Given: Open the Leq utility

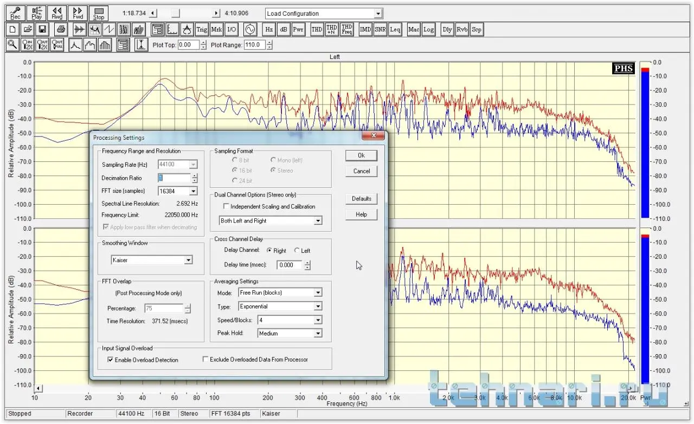Looking at the screenshot, I should pos(395,29).
